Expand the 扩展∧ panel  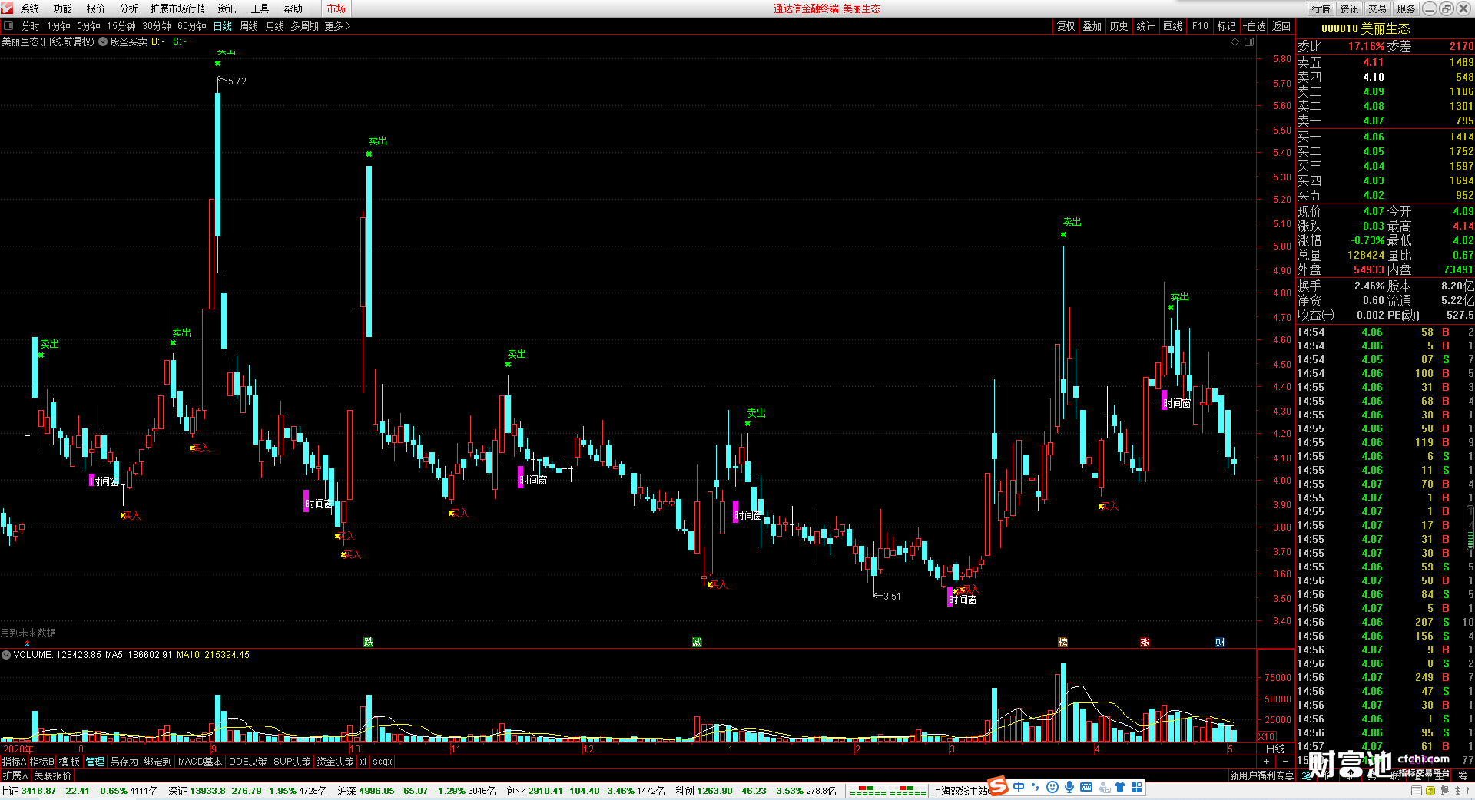pyautogui.click(x=15, y=775)
